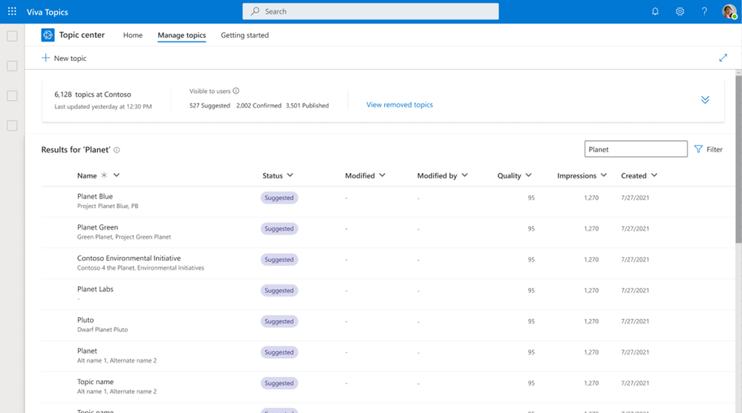Open the Pluto topic
The image size is (742, 413).
pos(85,320)
